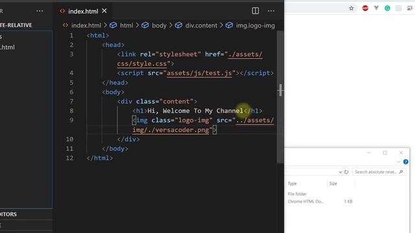Close the index.html editor tab

pyautogui.click(x=104, y=11)
